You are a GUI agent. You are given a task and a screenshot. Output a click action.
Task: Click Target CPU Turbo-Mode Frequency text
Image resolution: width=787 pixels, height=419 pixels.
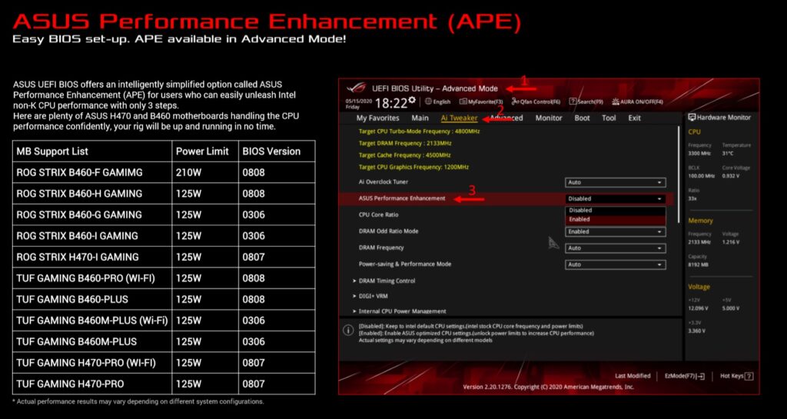point(419,131)
